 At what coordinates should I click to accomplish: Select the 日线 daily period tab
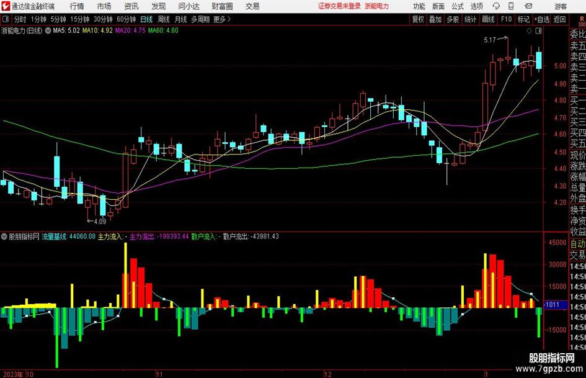pos(146,19)
